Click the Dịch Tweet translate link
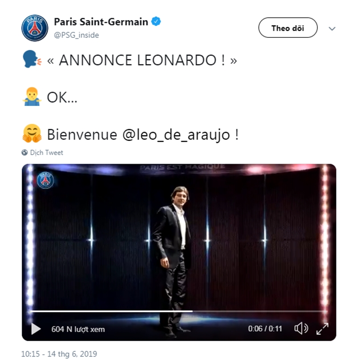Screen dimensions: 356x359 point(46,153)
